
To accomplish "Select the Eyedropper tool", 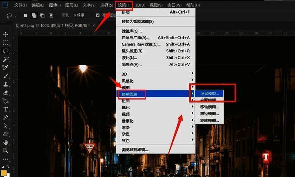I will (6, 68).
